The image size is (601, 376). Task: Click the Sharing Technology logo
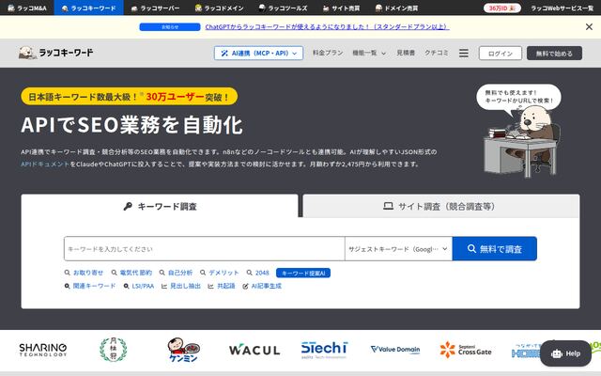[x=43, y=350]
